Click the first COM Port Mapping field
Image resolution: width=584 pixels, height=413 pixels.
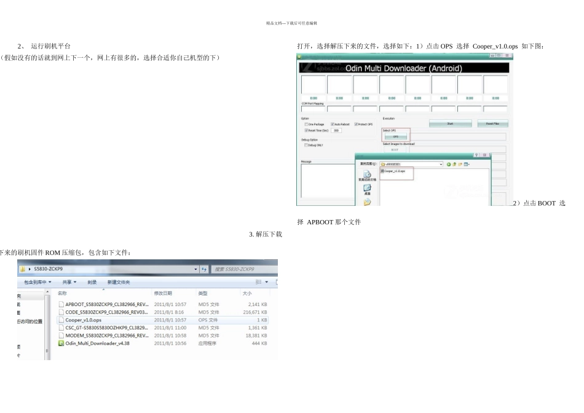(x=313, y=109)
